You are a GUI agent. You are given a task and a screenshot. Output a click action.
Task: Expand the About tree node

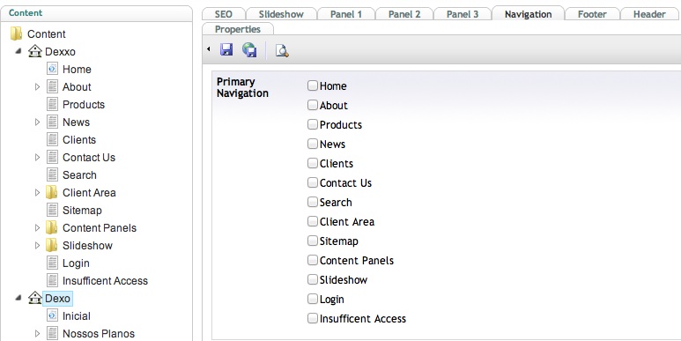click(37, 86)
